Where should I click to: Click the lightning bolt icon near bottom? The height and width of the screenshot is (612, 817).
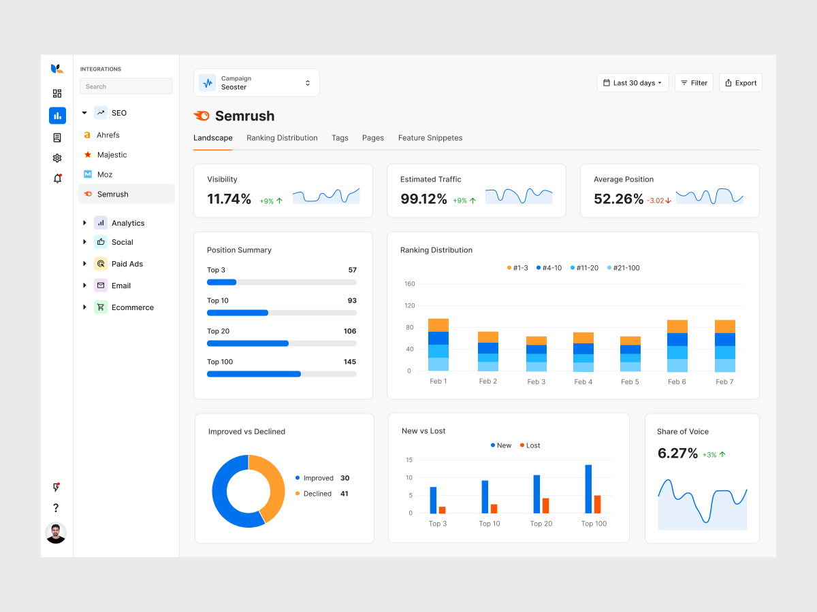[x=57, y=488]
